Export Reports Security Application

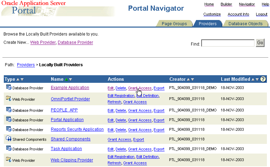pyautogui.click(x=159, y=130)
